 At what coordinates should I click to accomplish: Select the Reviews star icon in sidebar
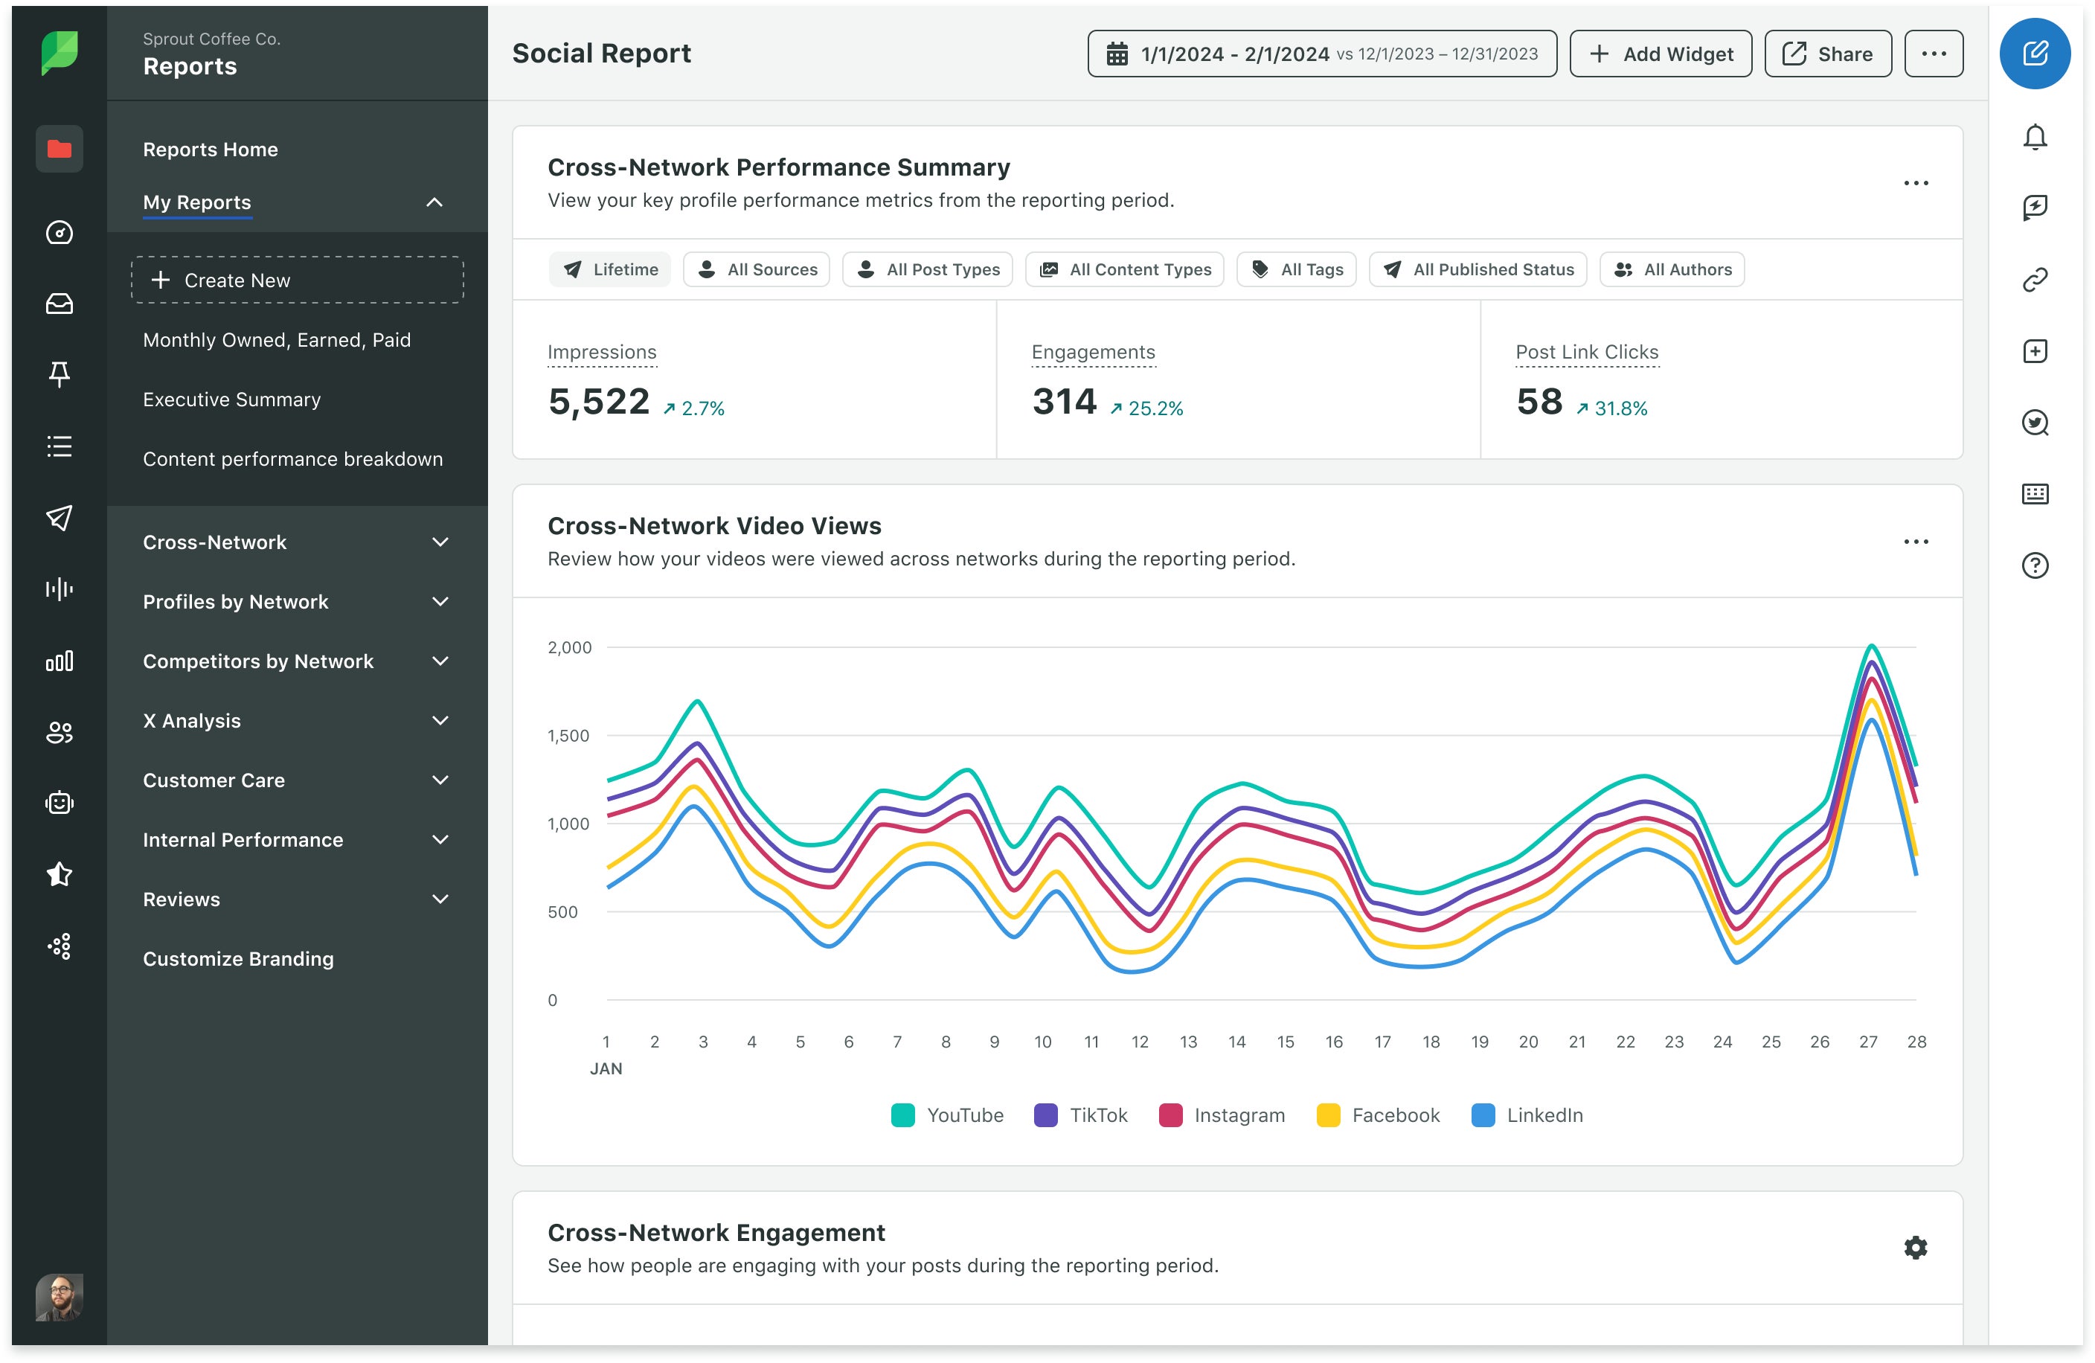pyautogui.click(x=58, y=873)
